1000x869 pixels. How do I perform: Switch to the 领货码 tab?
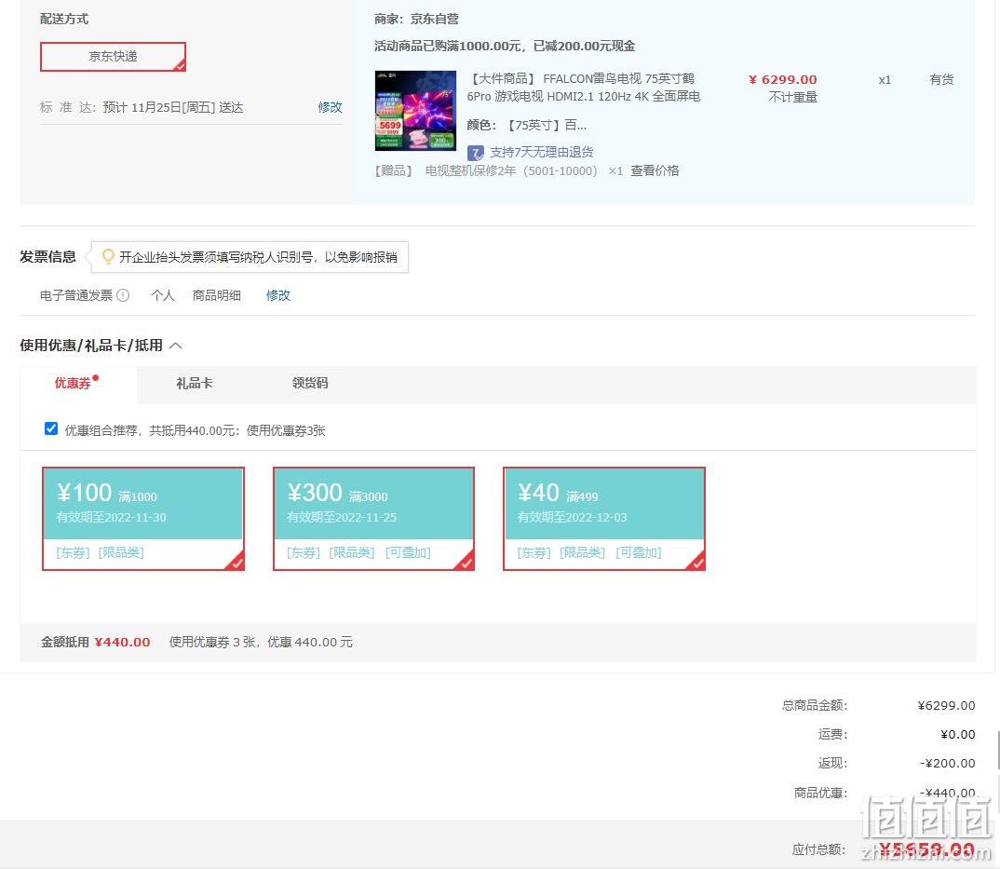point(310,383)
